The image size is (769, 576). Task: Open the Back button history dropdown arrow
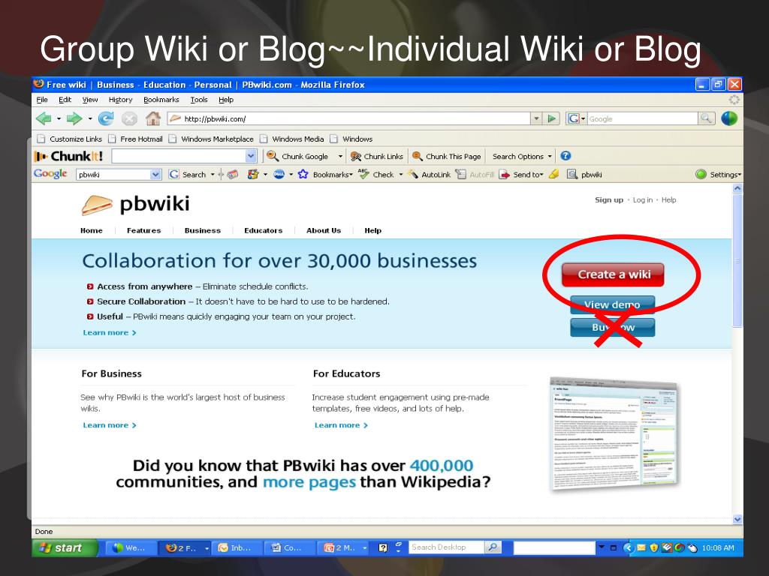click(59, 118)
